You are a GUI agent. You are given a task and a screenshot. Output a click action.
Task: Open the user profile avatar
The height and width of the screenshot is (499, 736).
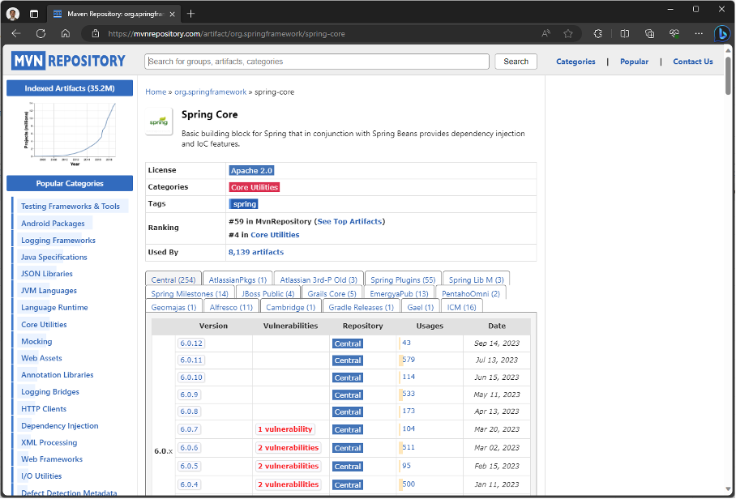[x=13, y=14]
